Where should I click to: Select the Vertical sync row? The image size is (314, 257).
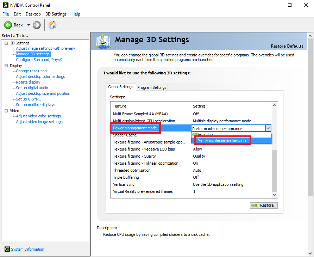191,184
